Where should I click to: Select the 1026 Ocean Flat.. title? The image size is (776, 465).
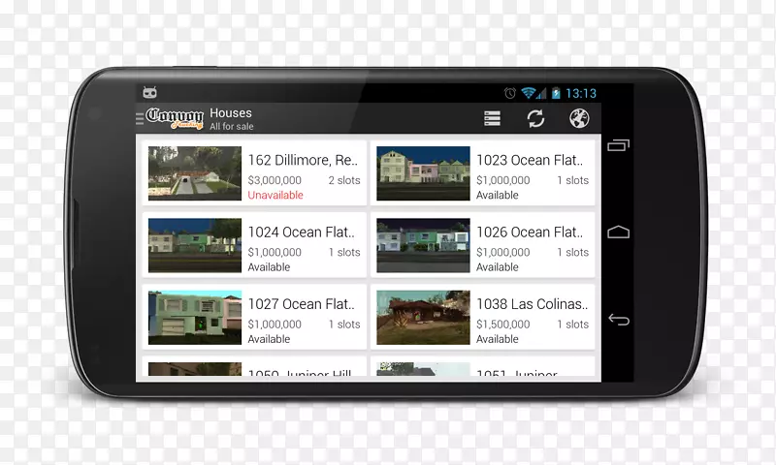[530, 232]
